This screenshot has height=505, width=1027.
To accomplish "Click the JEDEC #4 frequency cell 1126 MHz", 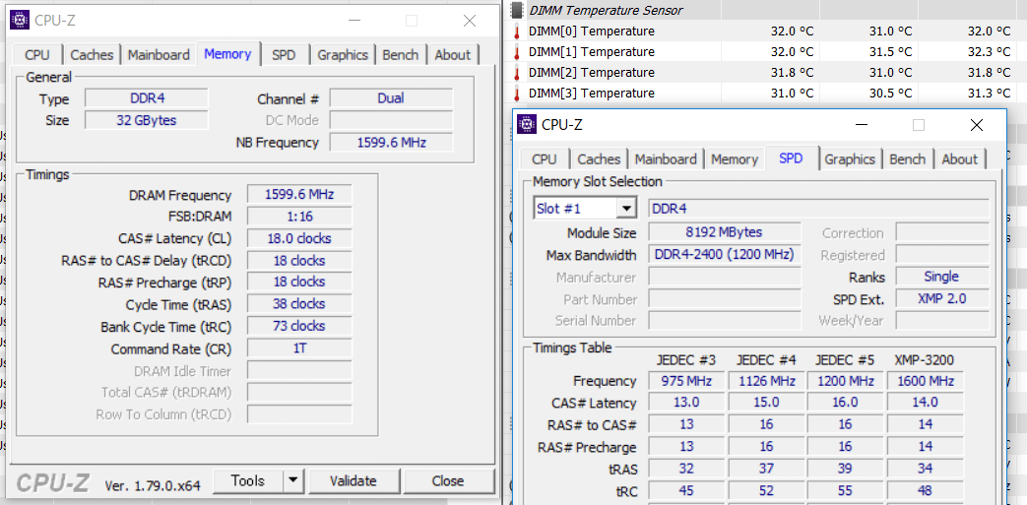I will [x=766, y=381].
